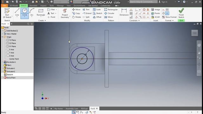This screenshot has height=114, width=203.
Task: Create a Circular pattern
Action: coord(109,13)
